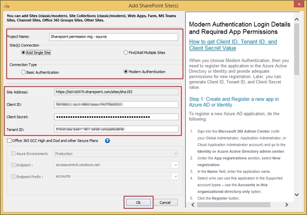Click the blue info icon beside GCC High

[107, 141]
